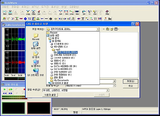
Task: Click the blue diamond effect icon
Action: pos(25,19)
